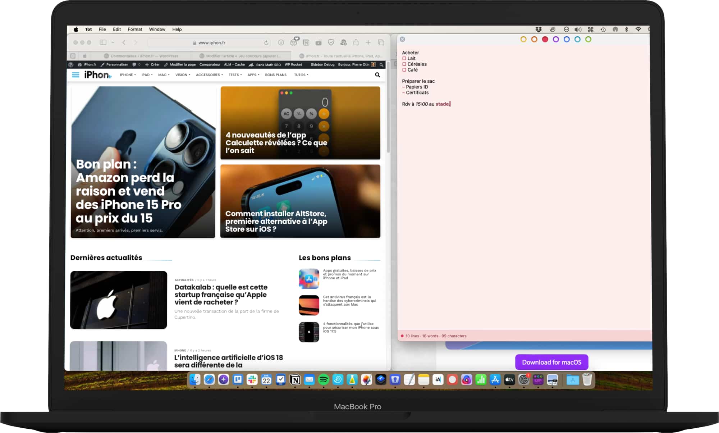Expand the IPHONE site menu
This screenshot has width=719, height=433.
(x=128, y=75)
